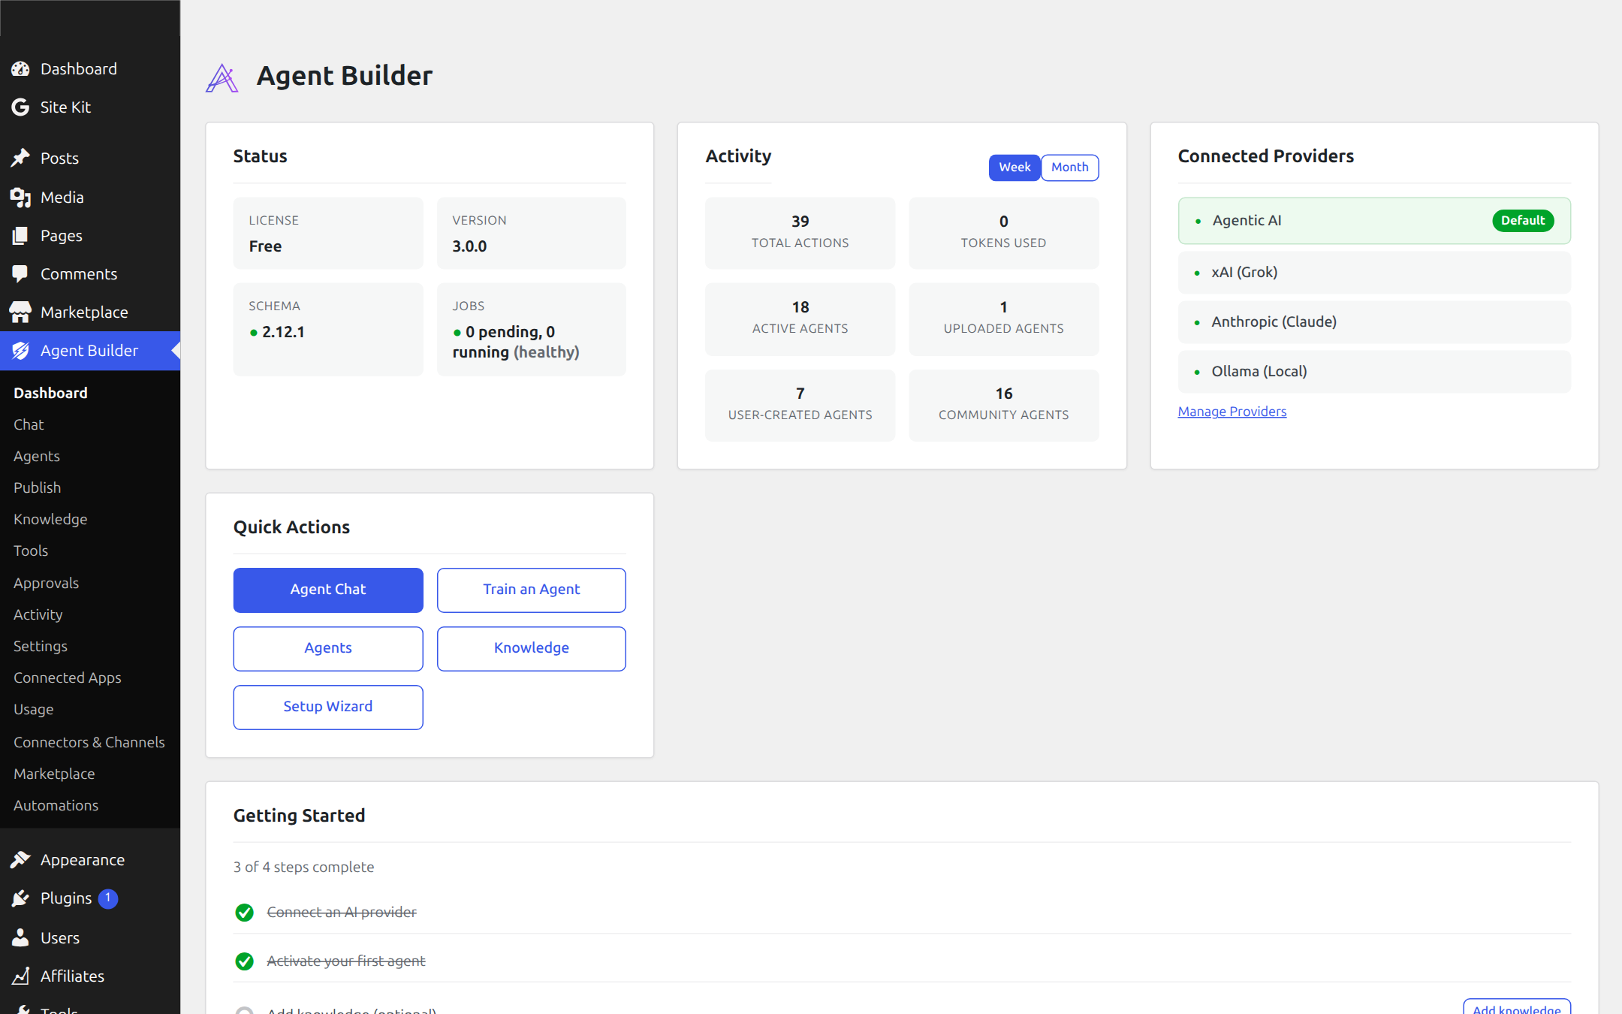This screenshot has width=1622, height=1014.
Task: Click the Jobs healthy status card
Action: [531, 329]
